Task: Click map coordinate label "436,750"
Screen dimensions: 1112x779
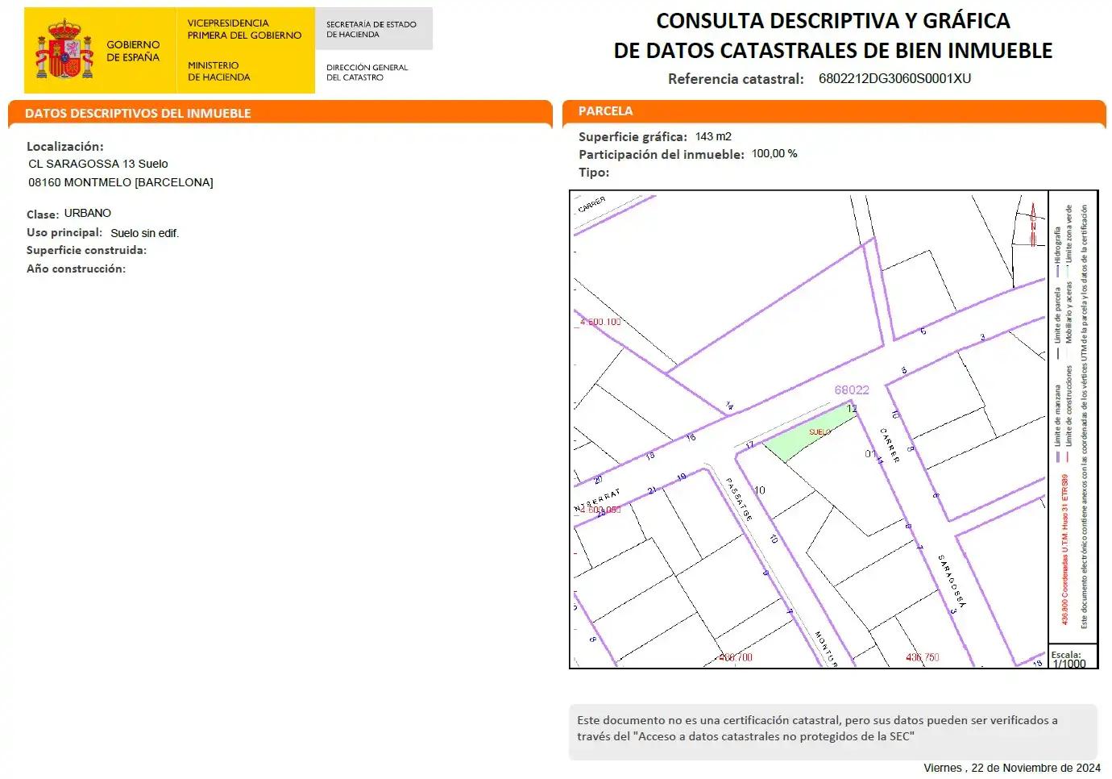Action: 923,657
